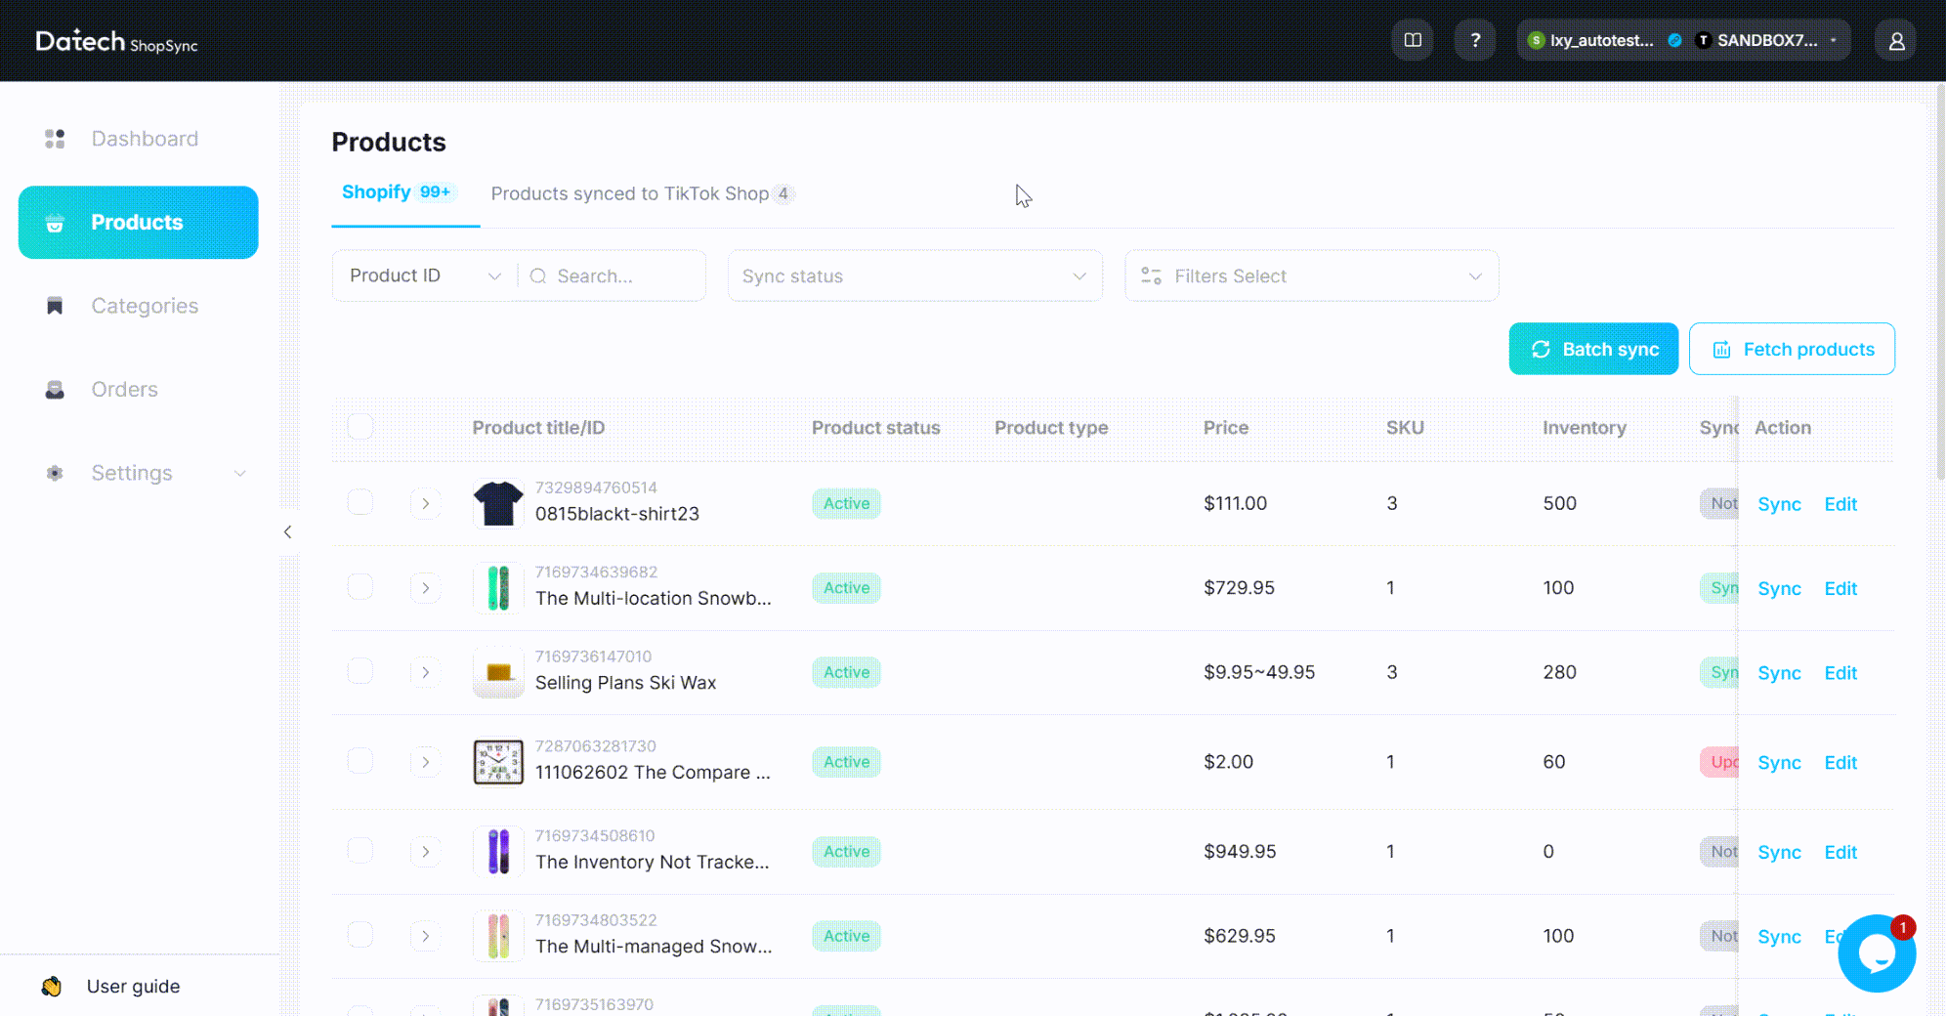Viewport: 1946px width, 1016px height.
Task: Open the Sync status dropdown
Action: (914, 275)
